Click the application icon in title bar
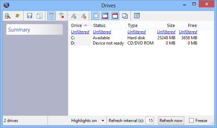This screenshot has height=128, width=217. [6, 5]
